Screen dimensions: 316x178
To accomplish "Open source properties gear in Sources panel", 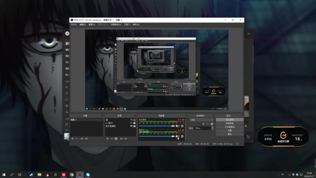I will click(x=116, y=139).
